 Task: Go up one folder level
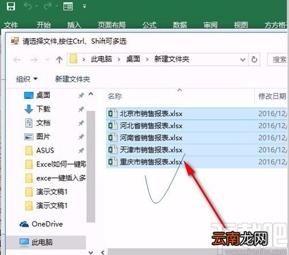click(59, 60)
